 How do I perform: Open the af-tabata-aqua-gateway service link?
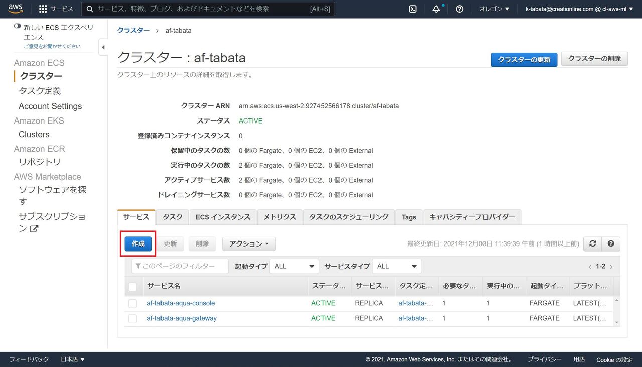(x=182, y=318)
